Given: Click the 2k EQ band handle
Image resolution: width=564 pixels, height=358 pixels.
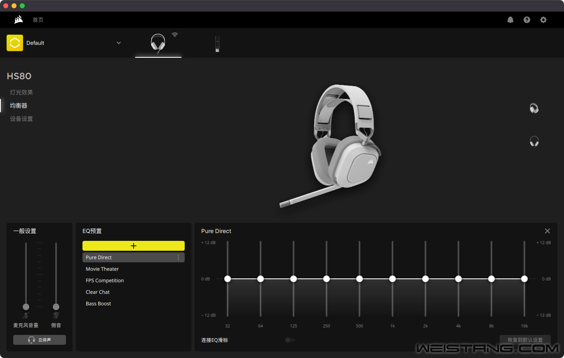Looking at the screenshot, I should pos(425,279).
